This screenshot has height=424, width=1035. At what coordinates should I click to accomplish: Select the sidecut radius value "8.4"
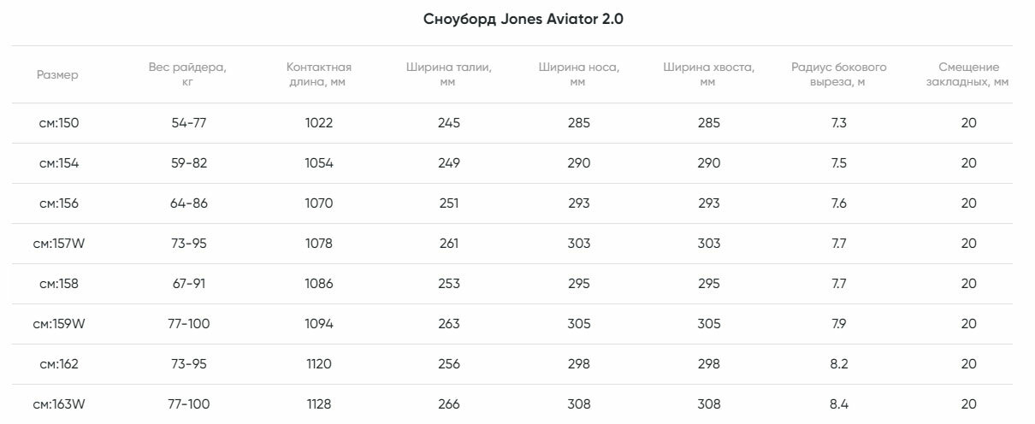pos(838,404)
